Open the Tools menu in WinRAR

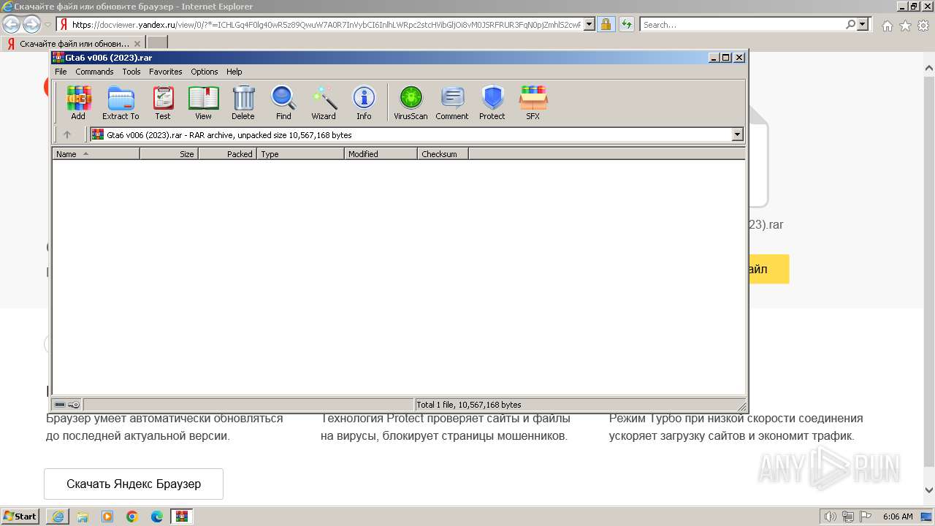click(x=131, y=72)
